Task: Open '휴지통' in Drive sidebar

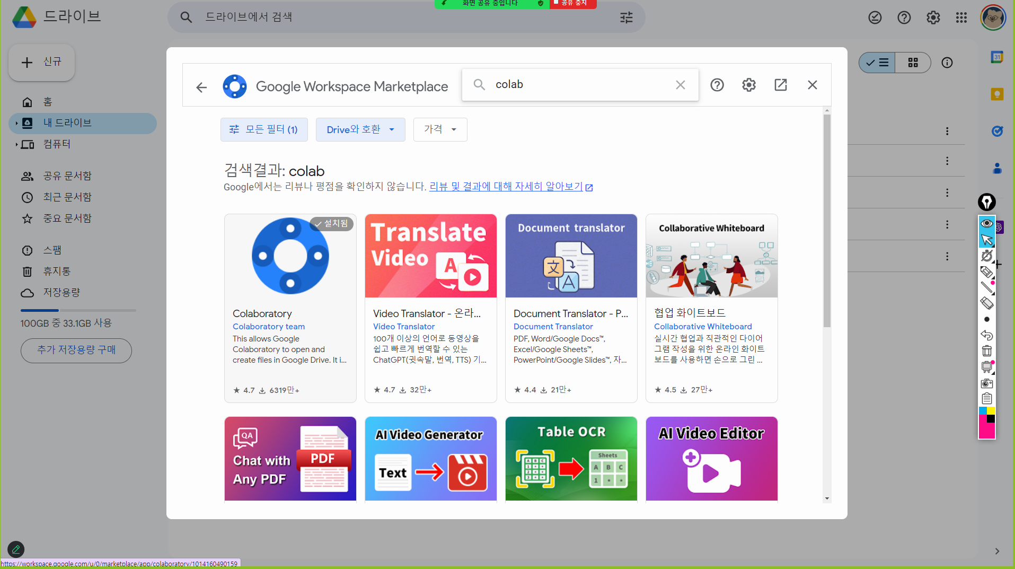Action: click(x=57, y=272)
